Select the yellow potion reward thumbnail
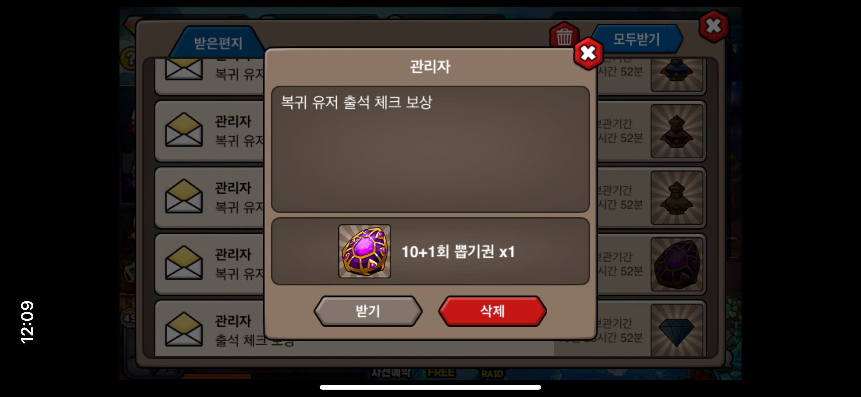Viewport: 861px width, 397px height. tap(677, 198)
